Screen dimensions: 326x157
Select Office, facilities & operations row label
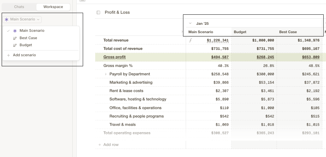point(136,108)
